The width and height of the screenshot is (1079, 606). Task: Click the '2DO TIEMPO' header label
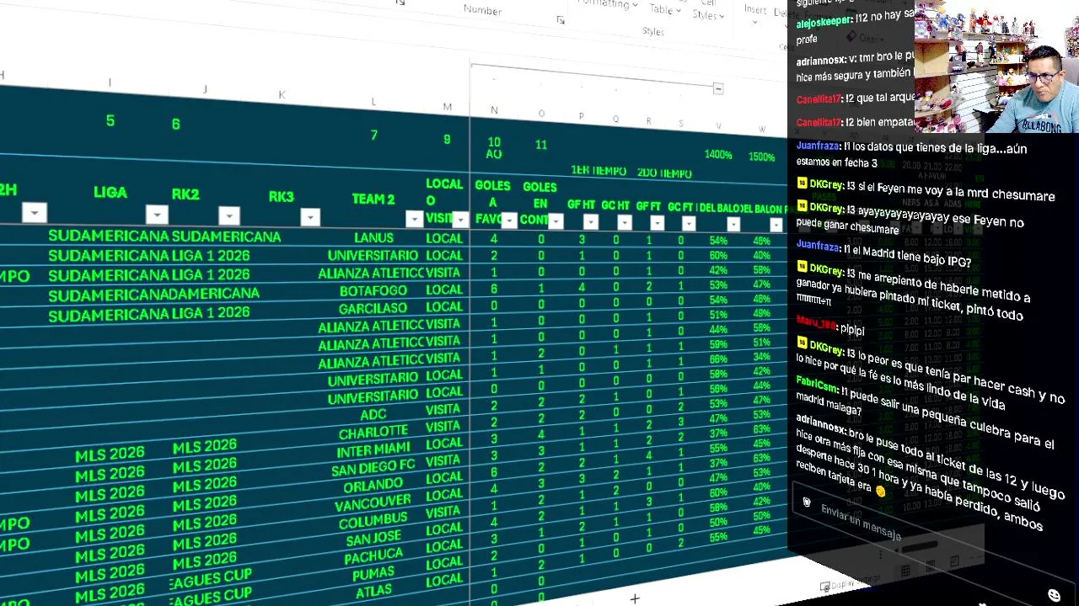664,173
